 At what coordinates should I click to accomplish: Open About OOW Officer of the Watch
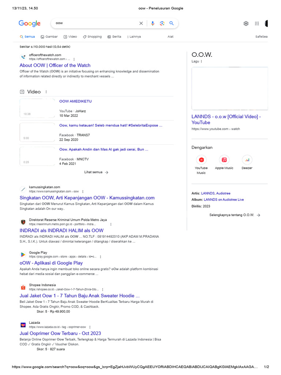point(55,65)
